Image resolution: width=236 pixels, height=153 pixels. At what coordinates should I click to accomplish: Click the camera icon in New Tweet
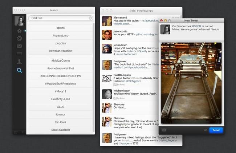tap(164, 130)
